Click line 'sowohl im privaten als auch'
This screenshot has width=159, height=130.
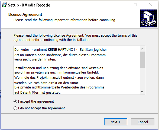click(x=57, y=72)
